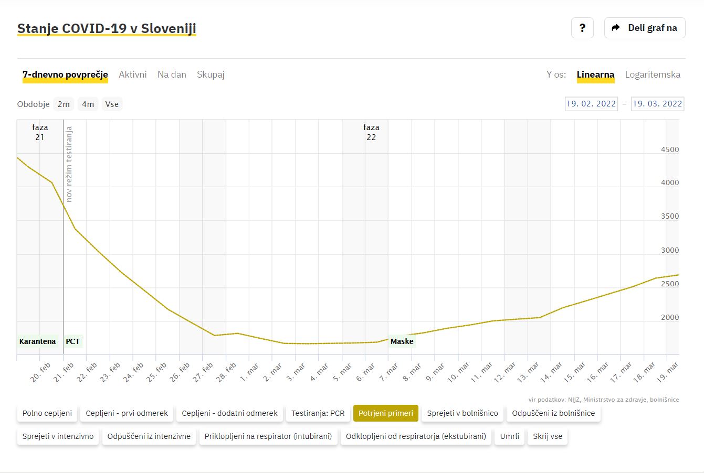Choose the 2m period button
Image resolution: width=704 pixels, height=473 pixels.
coord(64,104)
